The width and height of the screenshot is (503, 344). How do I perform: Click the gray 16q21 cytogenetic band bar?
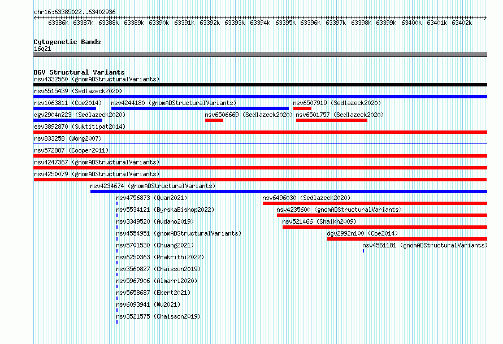260,55
